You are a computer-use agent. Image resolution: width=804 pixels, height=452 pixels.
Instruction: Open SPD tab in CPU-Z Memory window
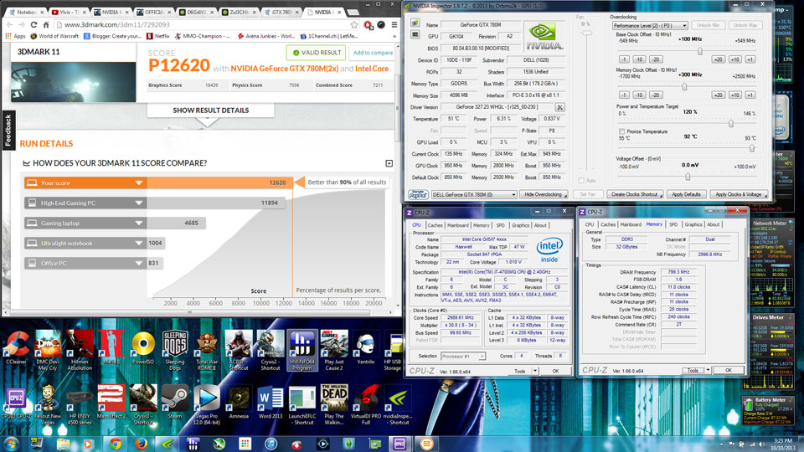point(673,224)
